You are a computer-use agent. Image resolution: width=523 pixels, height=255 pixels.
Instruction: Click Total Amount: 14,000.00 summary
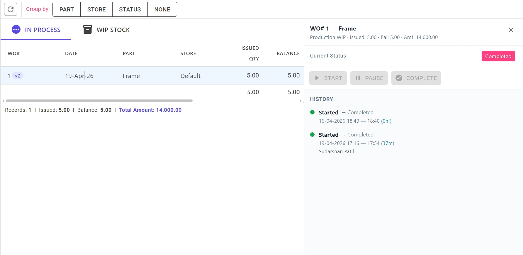coord(150,110)
